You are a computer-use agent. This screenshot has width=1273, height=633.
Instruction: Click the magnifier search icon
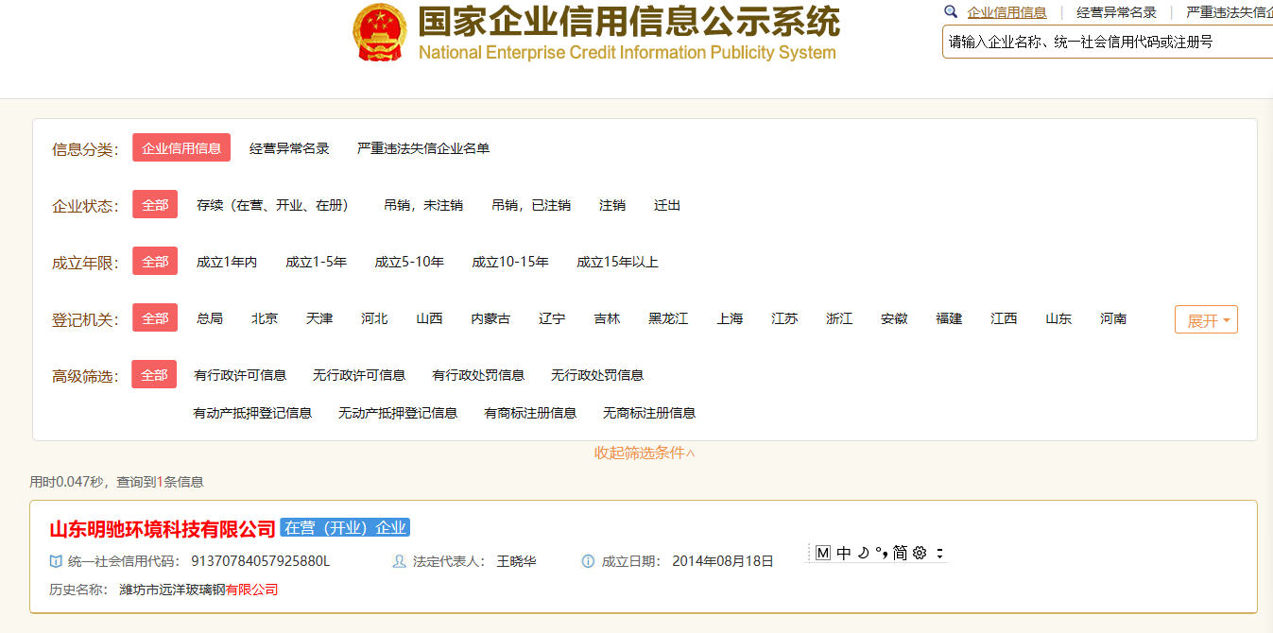(x=951, y=12)
